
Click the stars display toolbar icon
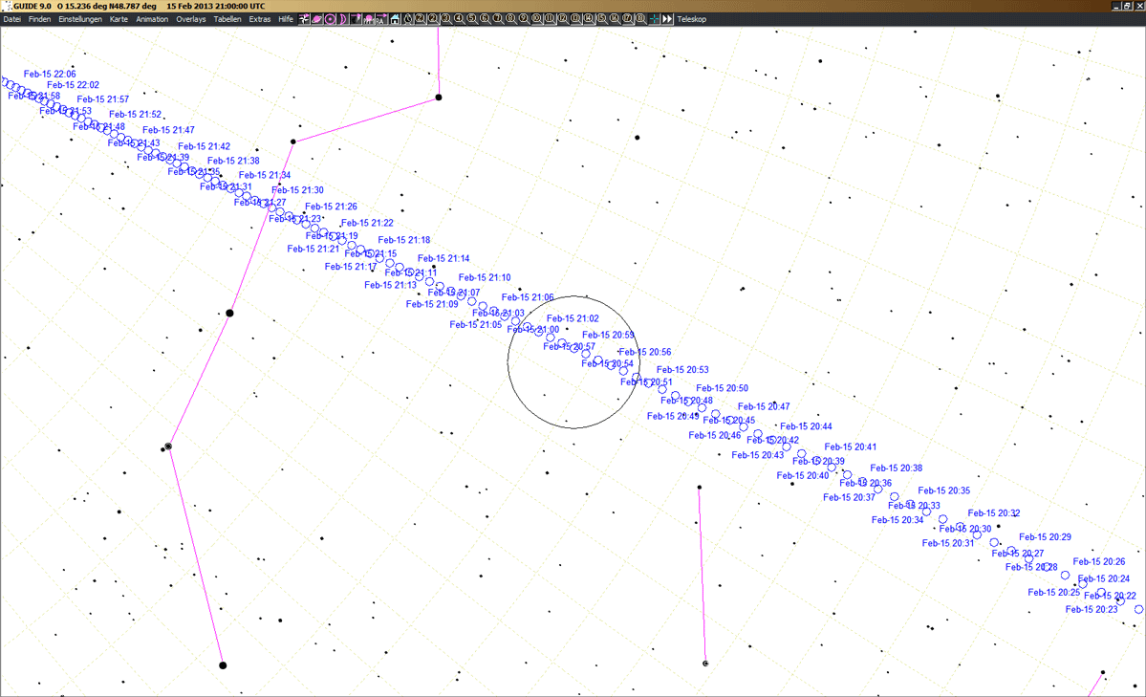click(x=304, y=19)
